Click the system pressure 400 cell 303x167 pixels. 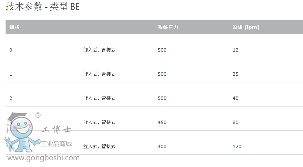click(162, 146)
